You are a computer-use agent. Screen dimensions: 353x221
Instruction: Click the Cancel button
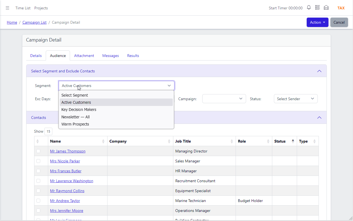pyautogui.click(x=339, y=22)
